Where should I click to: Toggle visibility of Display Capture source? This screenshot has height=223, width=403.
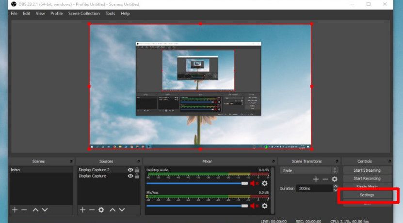tap(130, 176)
